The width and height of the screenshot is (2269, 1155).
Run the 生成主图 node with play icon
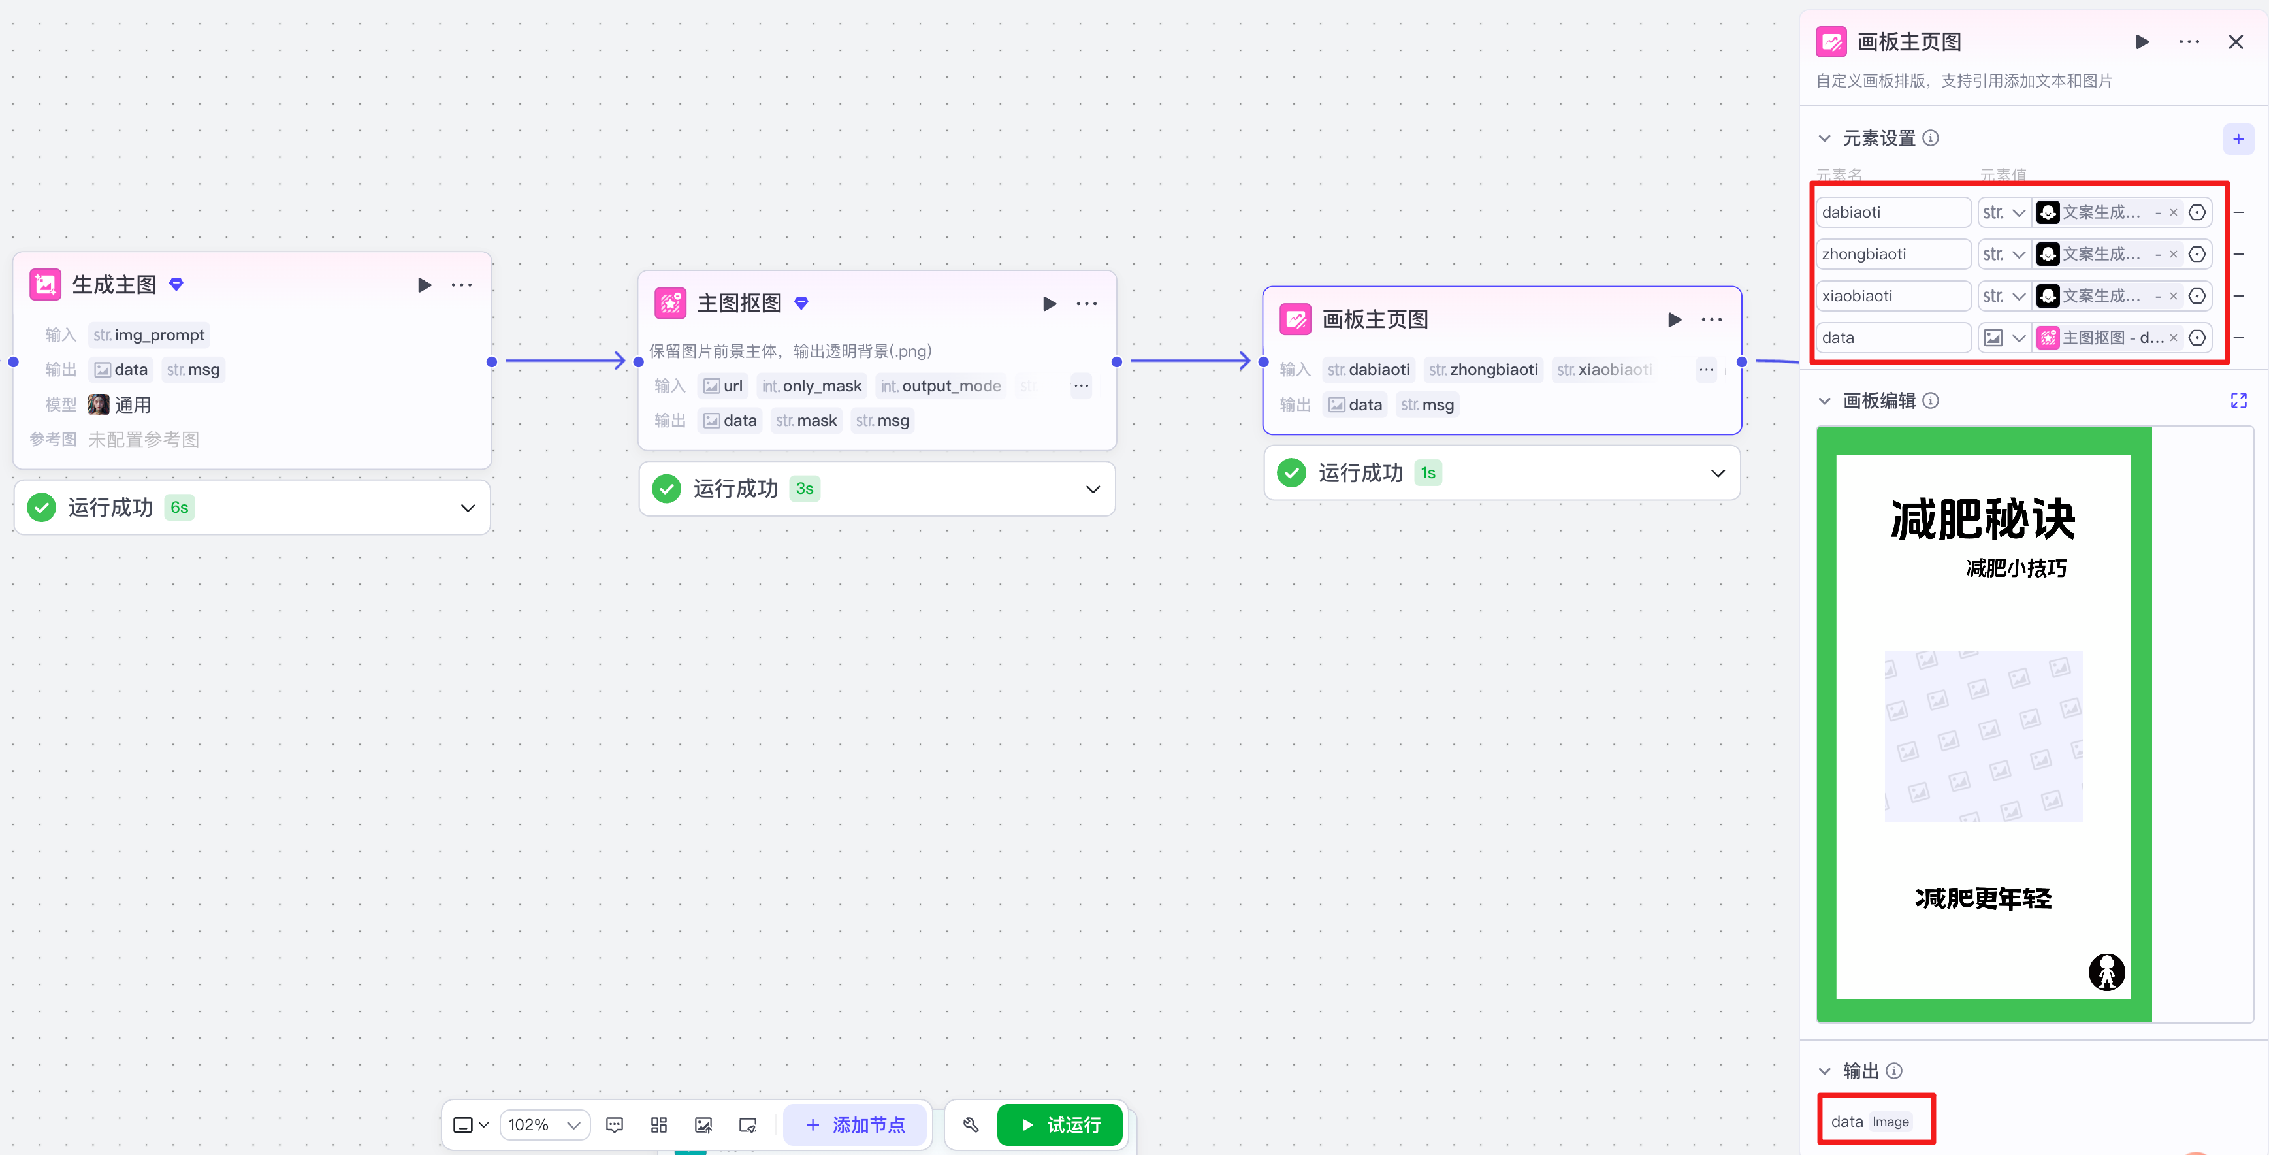[424, 285]
